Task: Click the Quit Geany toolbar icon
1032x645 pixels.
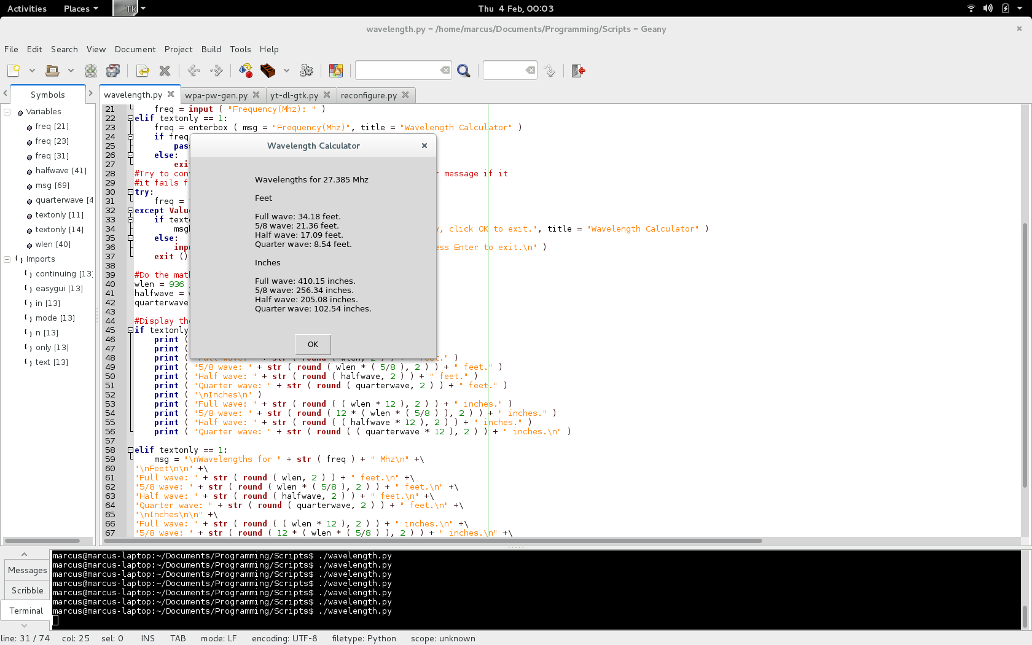Action: tap(578, 71)
